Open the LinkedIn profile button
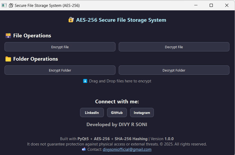This screenshot has width=235, height=155. pyautogui.click(x=92, y=113)
